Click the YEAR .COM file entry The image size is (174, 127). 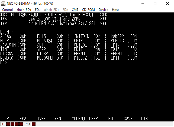50,49
